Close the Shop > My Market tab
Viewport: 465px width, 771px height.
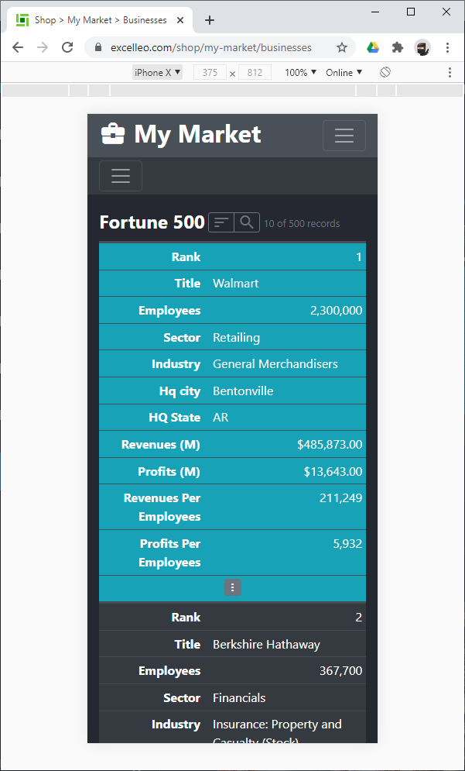[180, 20]
